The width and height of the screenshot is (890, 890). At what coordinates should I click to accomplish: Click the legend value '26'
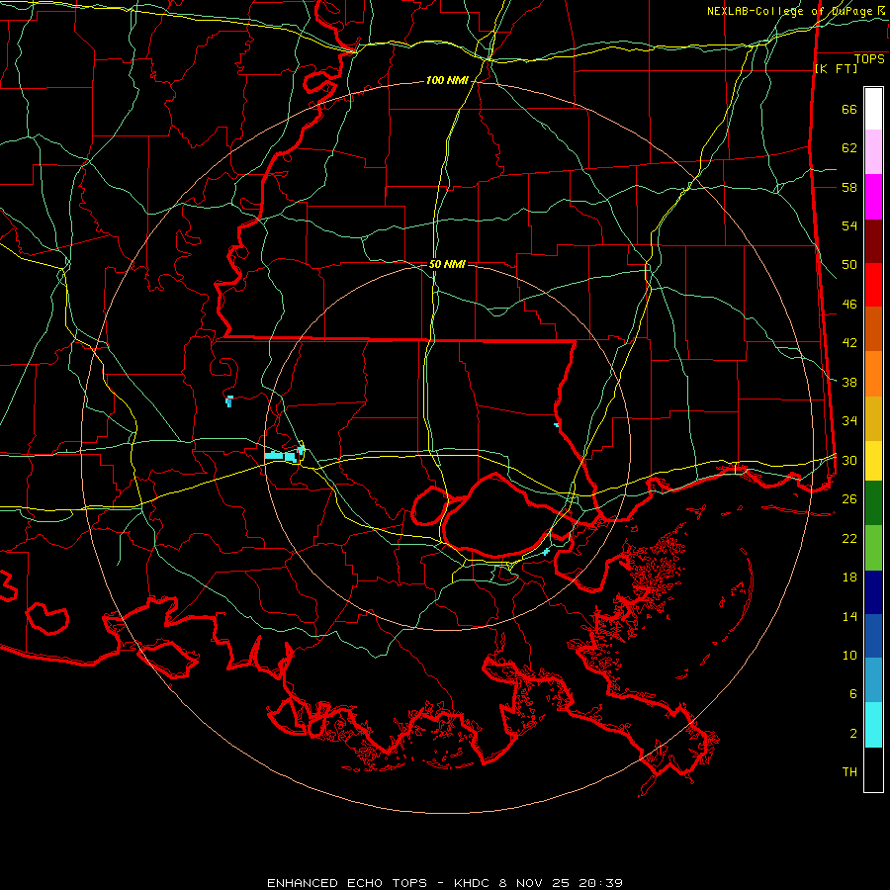click(849, 499)
